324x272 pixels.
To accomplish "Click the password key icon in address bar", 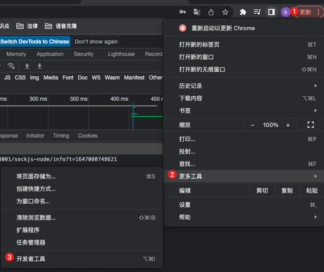I will pos(183,12).
